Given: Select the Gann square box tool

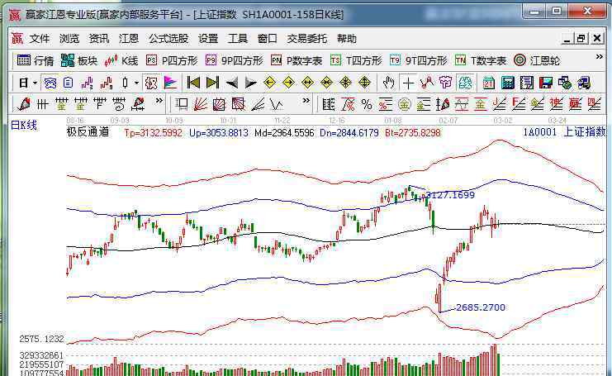Looking at the screenshot, I should pos(220,104).
